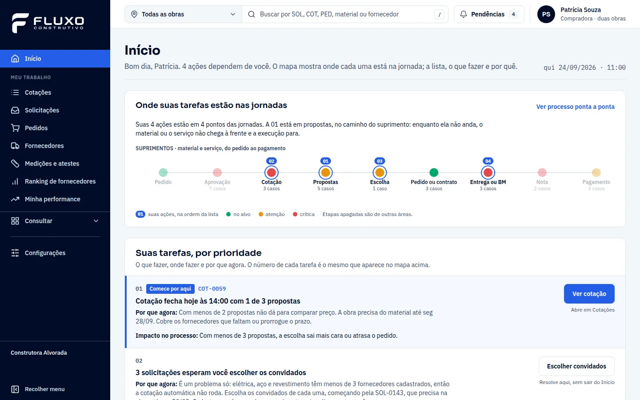The height and width of the screenshot is (400, 640).
Task: Click the Solicitações inbox icon
Action: point(15,110)
